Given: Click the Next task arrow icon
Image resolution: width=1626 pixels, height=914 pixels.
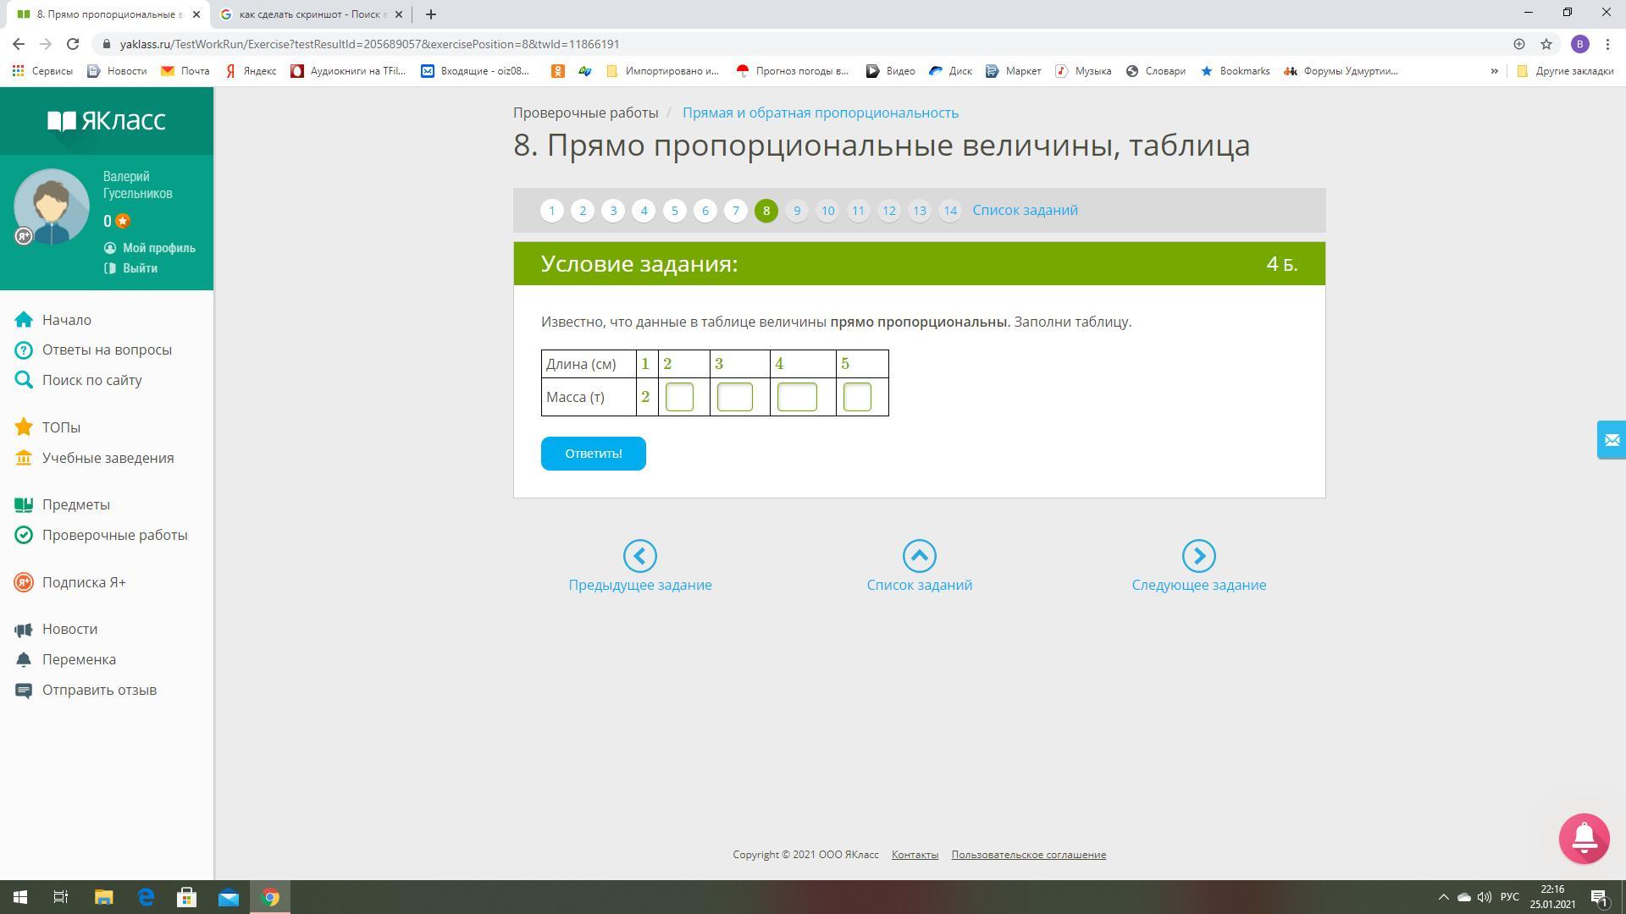Looking at the screenshot, I should [1198, 556].
